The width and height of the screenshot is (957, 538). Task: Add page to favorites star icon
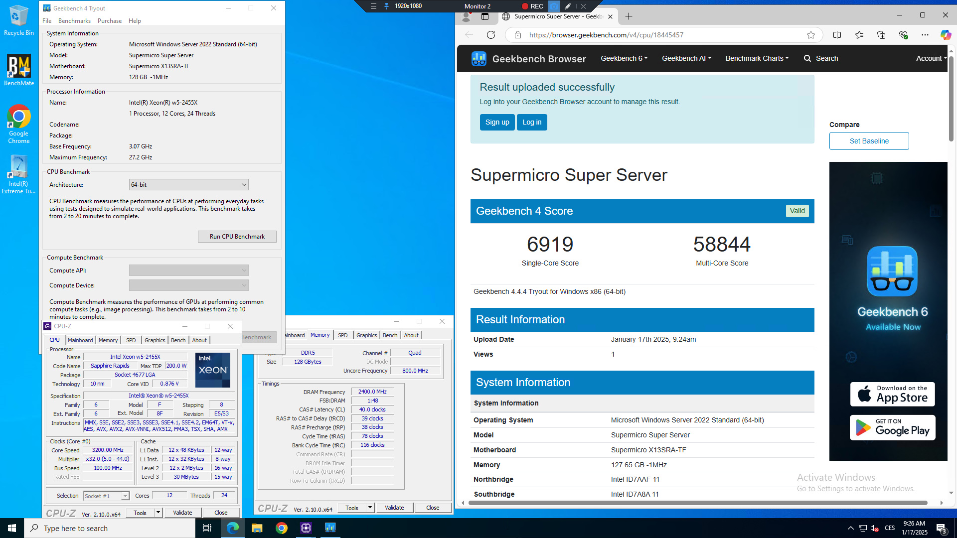click(x=811, y=35)
